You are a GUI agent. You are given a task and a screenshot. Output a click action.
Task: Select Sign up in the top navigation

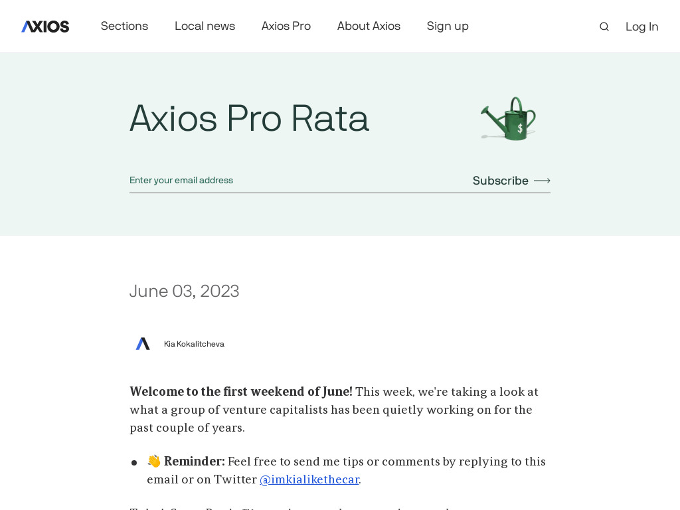point(448,26)
